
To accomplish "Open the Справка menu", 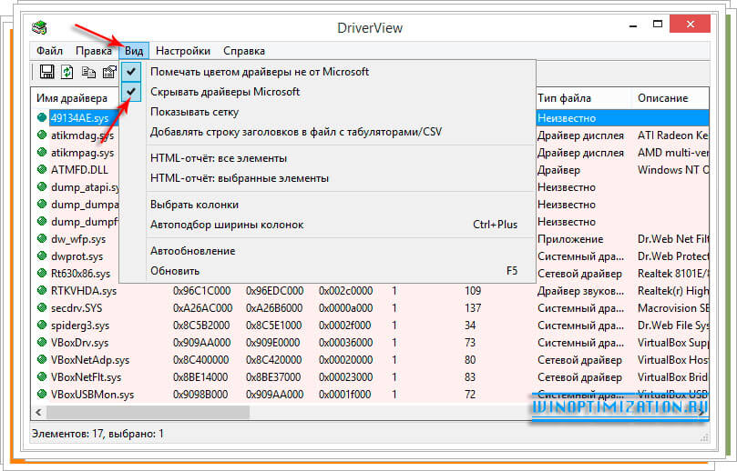I will coord(244,51).
